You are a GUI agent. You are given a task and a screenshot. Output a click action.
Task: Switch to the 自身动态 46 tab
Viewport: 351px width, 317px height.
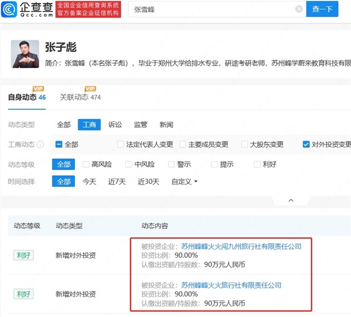(27, 97)
